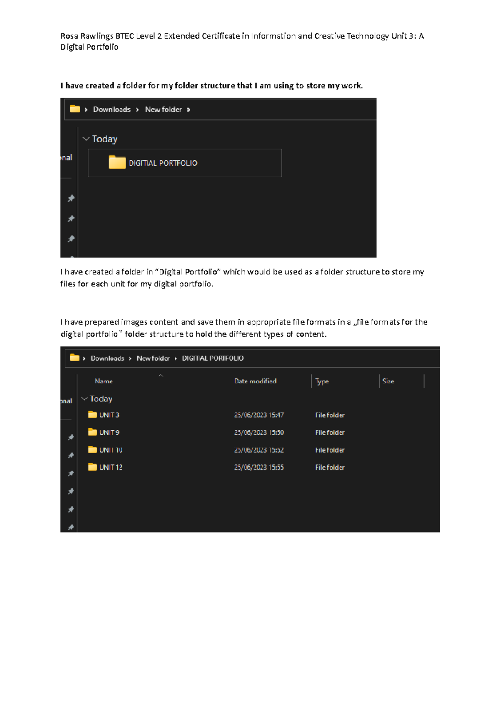
Task: Click the UNIT 12 folder icon
Action: 92,467
